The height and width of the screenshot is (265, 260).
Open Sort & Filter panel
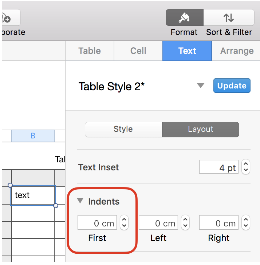229,17
